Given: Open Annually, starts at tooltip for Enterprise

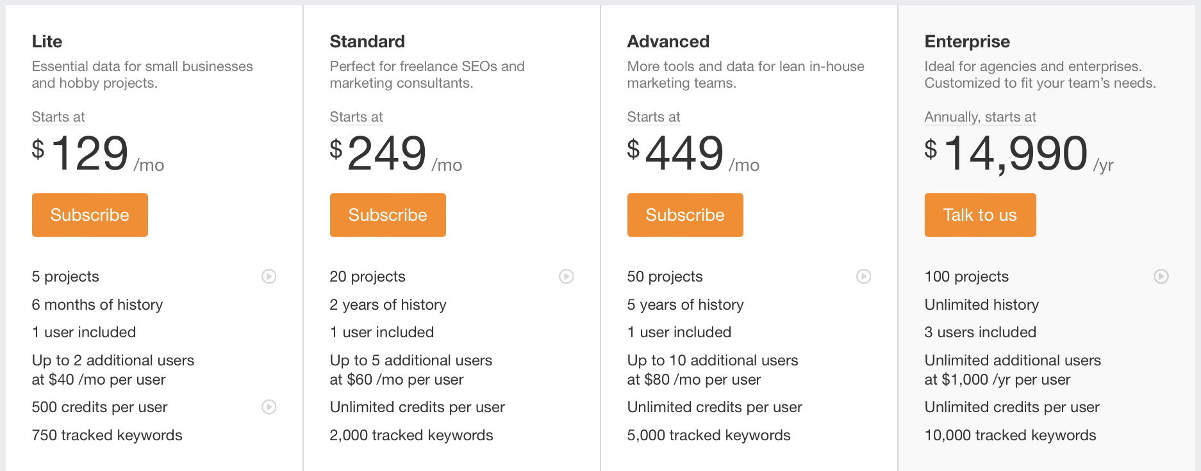Looking at the screenshot, I should (x=980, y=117).
